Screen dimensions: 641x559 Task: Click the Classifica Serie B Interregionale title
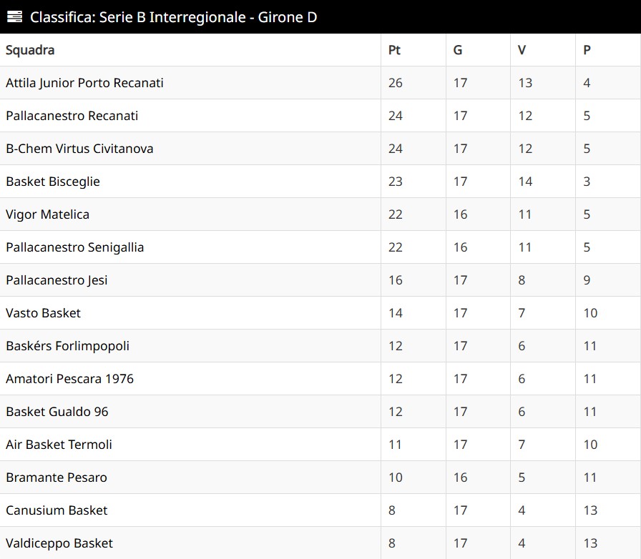173,16
